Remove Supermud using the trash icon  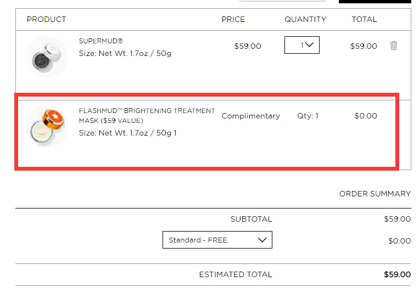pyautogui.click(x=393, y=46)
